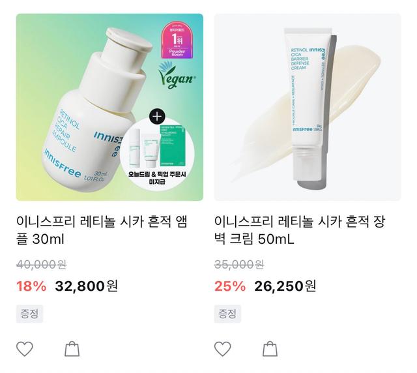The image size is (417, 373).
Task: Open the Retinol Cica Repair Ampoule product image
Action: [109, 107]
